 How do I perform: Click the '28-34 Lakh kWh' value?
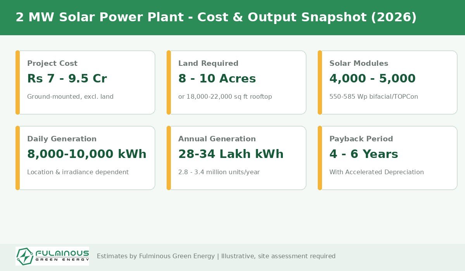pos(231,154)
